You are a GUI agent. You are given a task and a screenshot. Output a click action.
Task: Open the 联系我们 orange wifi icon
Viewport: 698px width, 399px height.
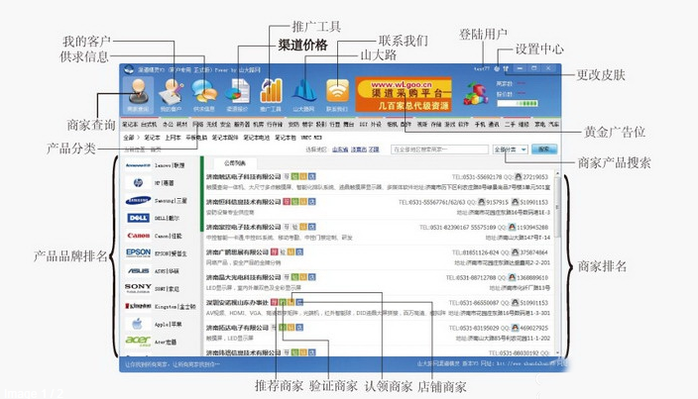(337, 95)
